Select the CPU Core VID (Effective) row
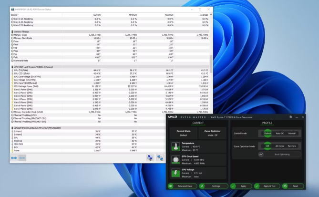 pyautogui.click(x=110, y=83)
